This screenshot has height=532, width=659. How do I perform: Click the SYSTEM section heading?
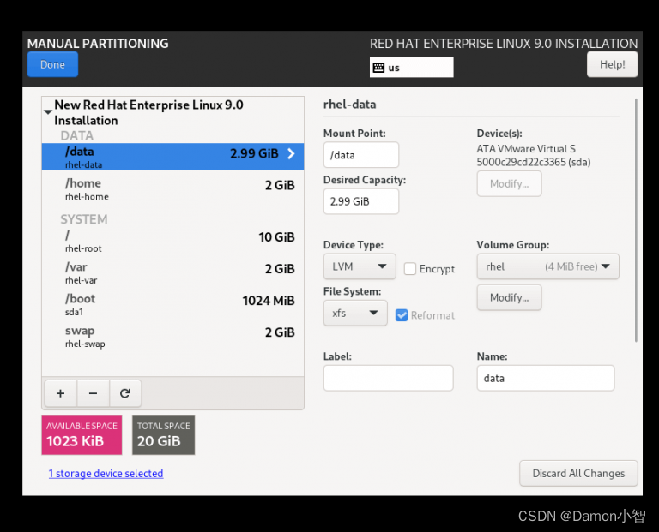pyautogui.click(x=84, y=219)
